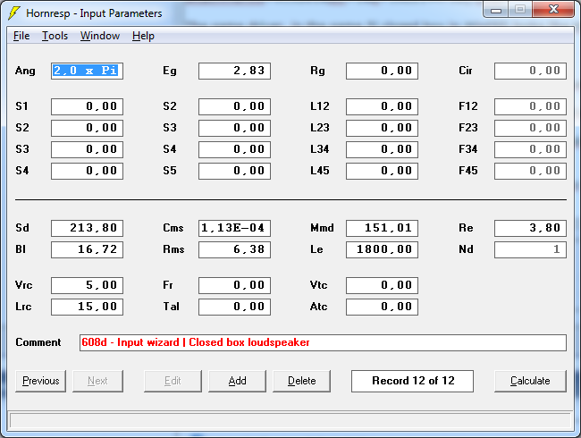This screenshot has height=438, width=581.
Task: Click the Vtc input field
Action: [382, 286]
